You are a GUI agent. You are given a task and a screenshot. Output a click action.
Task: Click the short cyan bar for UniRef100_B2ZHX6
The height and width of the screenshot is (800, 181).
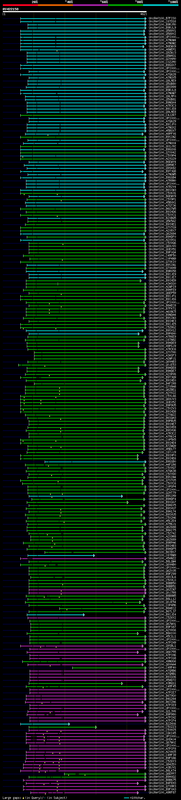point(45,724)
